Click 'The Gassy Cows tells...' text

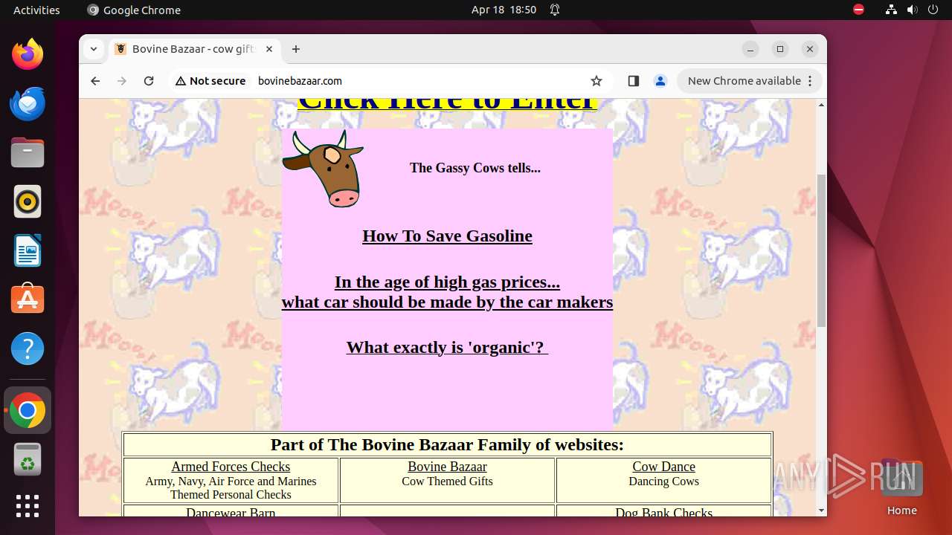(475, 168)
